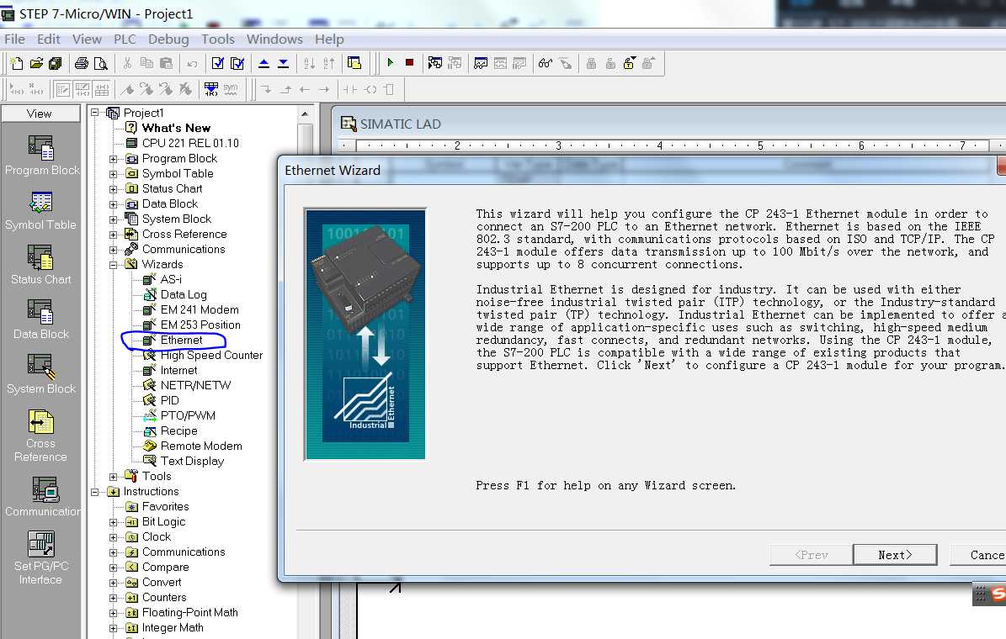Open the View menu
This screenshot has height=639, width=1006.
pos(87,39)
